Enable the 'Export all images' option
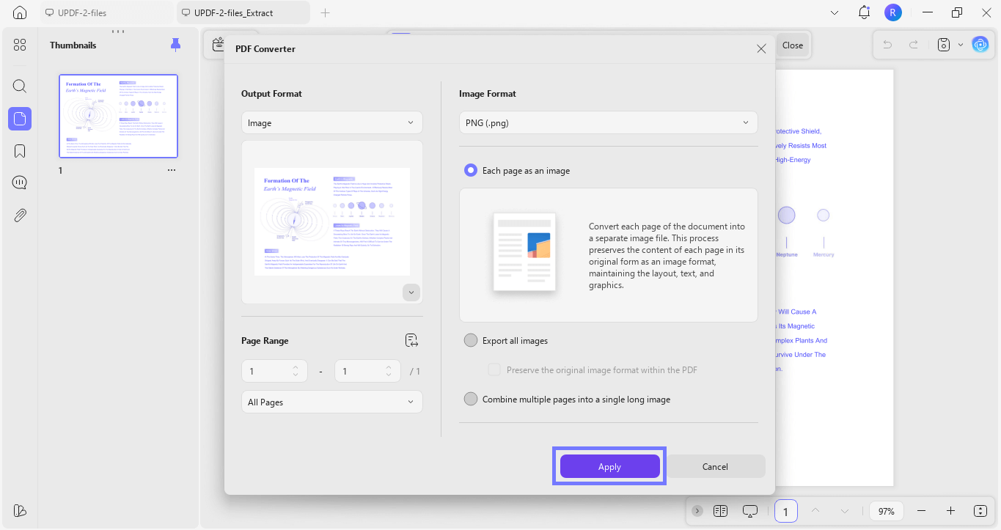The height and width of the screenshot is (530, 1001). 470,340
